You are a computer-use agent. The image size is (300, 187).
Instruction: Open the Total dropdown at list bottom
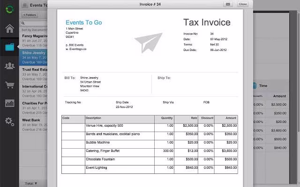(31, 183)
